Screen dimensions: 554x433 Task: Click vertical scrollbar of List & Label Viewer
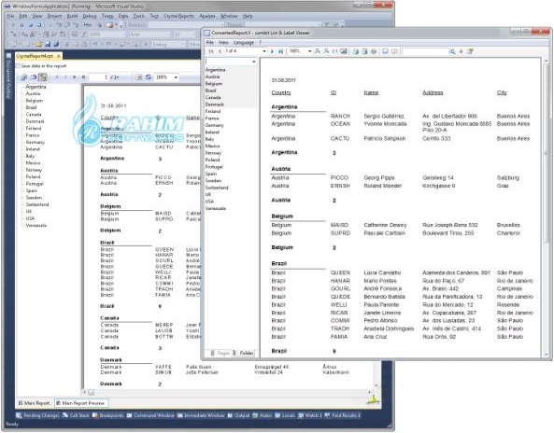pyautogui.click(x=547, y=207)
